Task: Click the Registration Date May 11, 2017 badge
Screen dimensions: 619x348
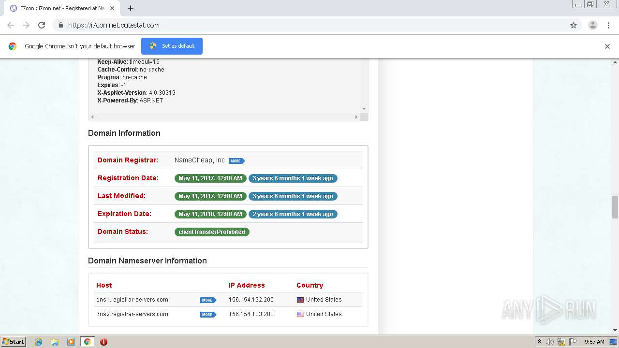Action: [210, 178]
